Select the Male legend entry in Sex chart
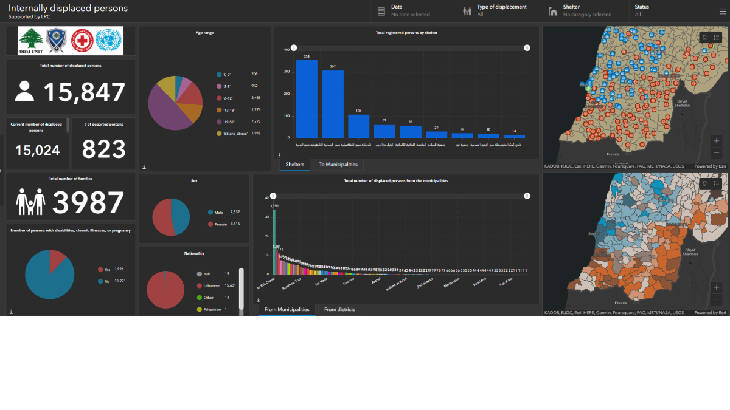Viewport: 730px width, 410px height. pyautogui.click(x=224, y=212)
